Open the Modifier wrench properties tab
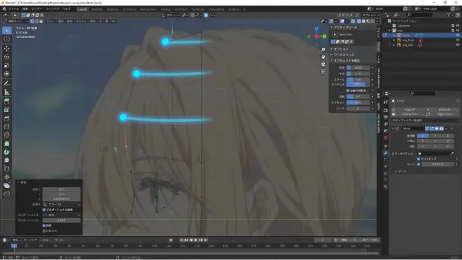The image size is (462, 260). point(386,153)
